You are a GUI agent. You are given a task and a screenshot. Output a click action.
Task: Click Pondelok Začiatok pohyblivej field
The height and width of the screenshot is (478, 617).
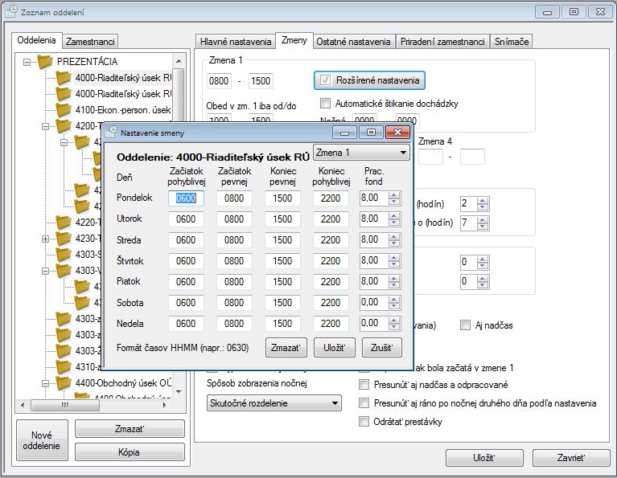(186, 198)
